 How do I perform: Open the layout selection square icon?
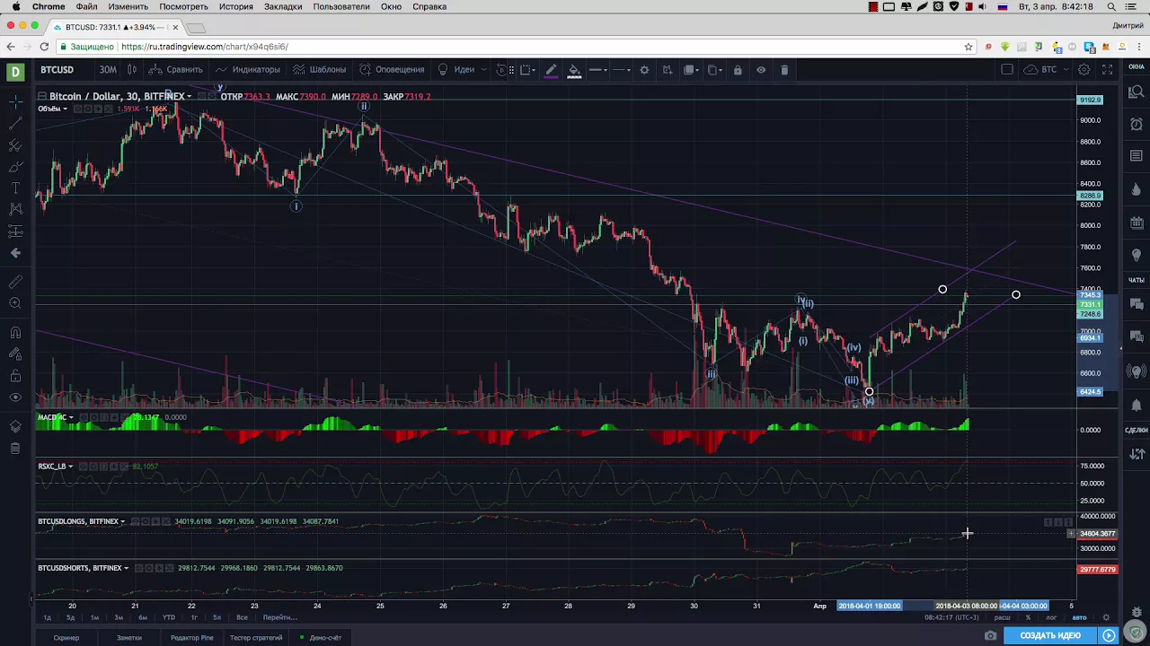(1007, 69)
